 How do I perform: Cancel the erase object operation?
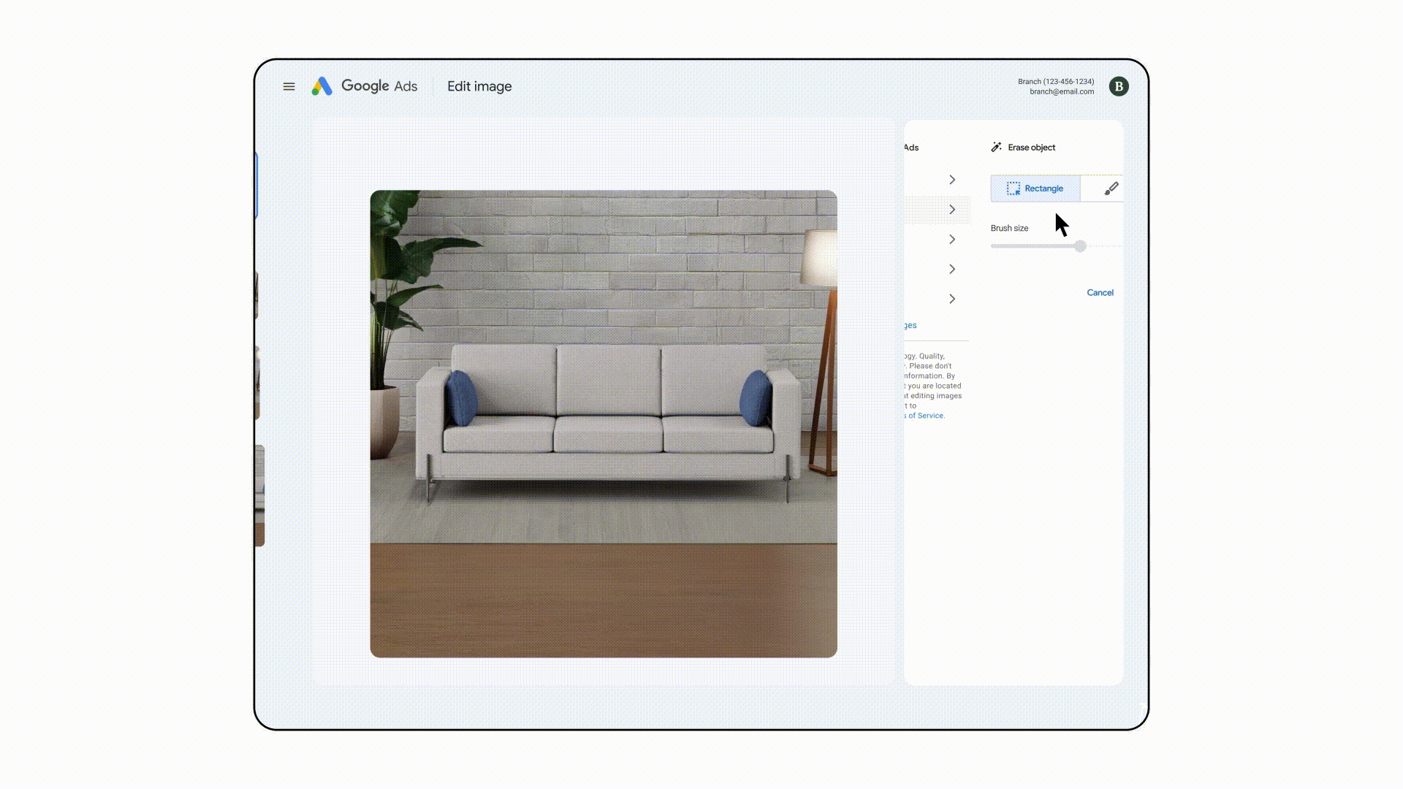point(1099,293)
